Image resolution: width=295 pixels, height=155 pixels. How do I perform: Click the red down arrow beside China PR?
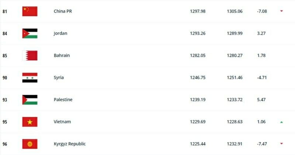click(x=281, y=11)
